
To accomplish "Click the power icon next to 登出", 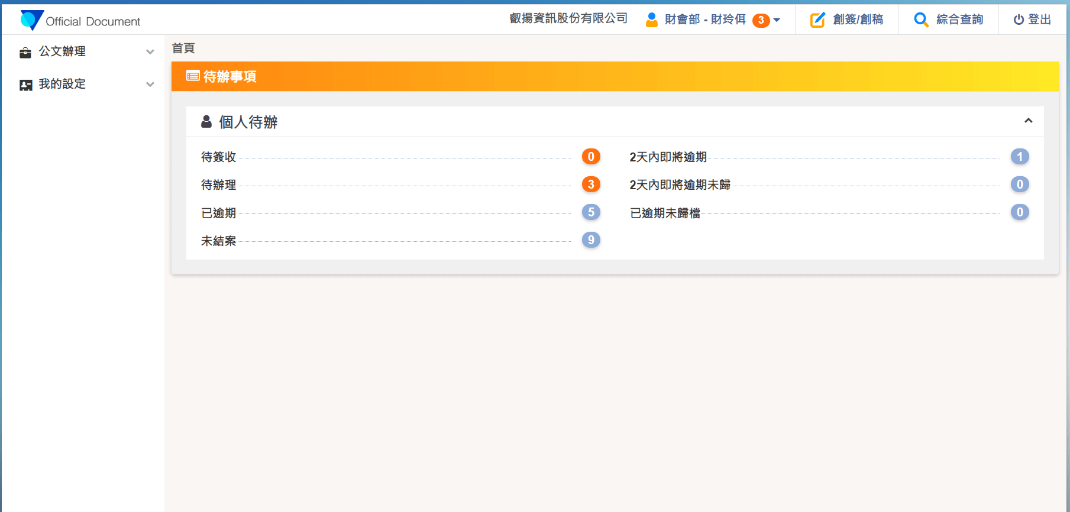I will click(x=1018, y=20).
